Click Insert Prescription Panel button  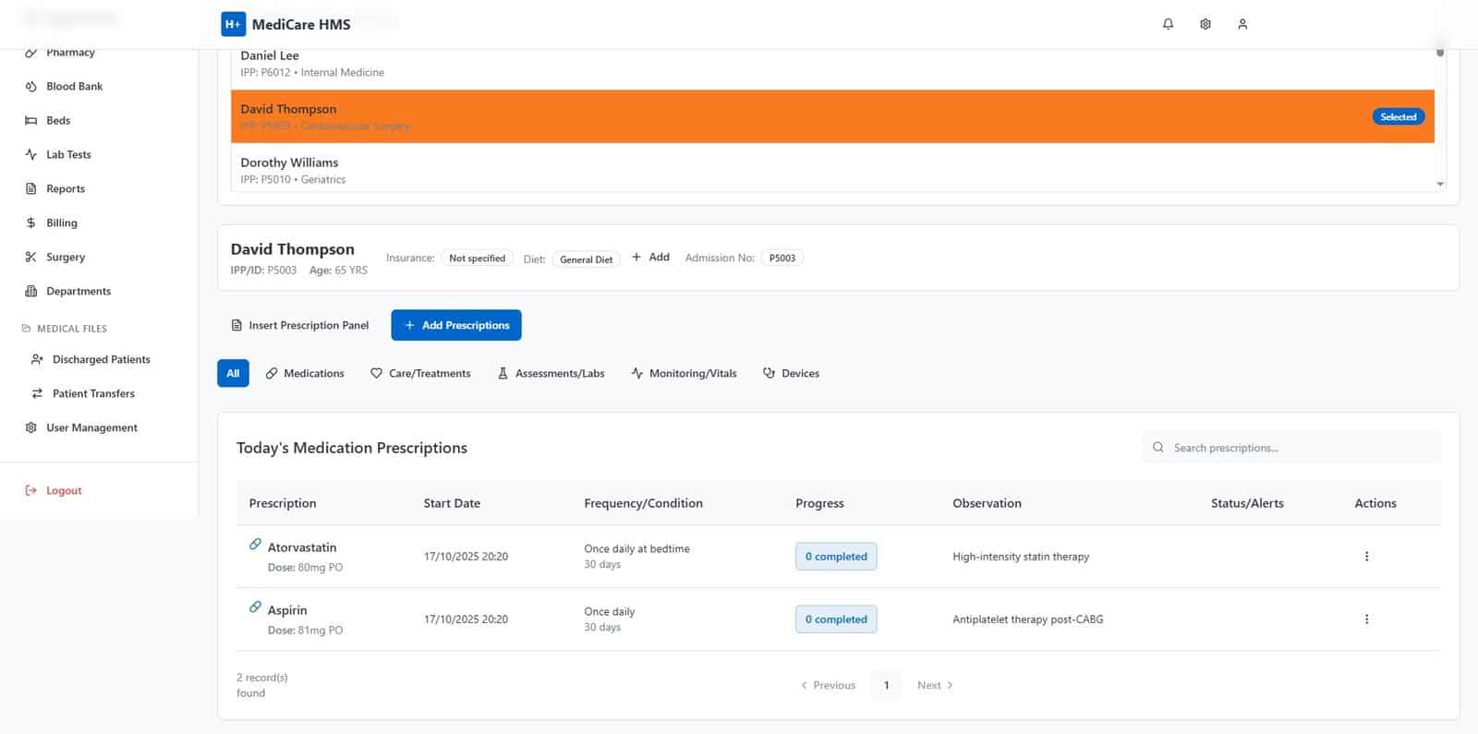point(299,326)
